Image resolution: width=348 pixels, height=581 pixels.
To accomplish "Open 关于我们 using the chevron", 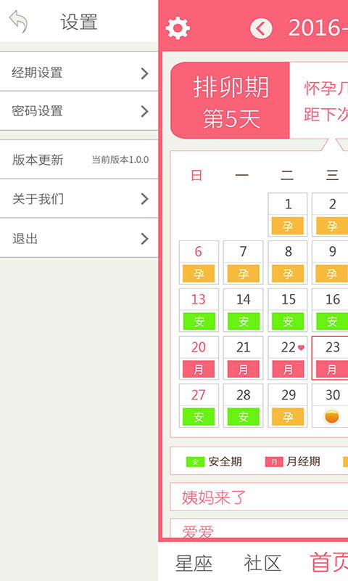I will point(144,199).
